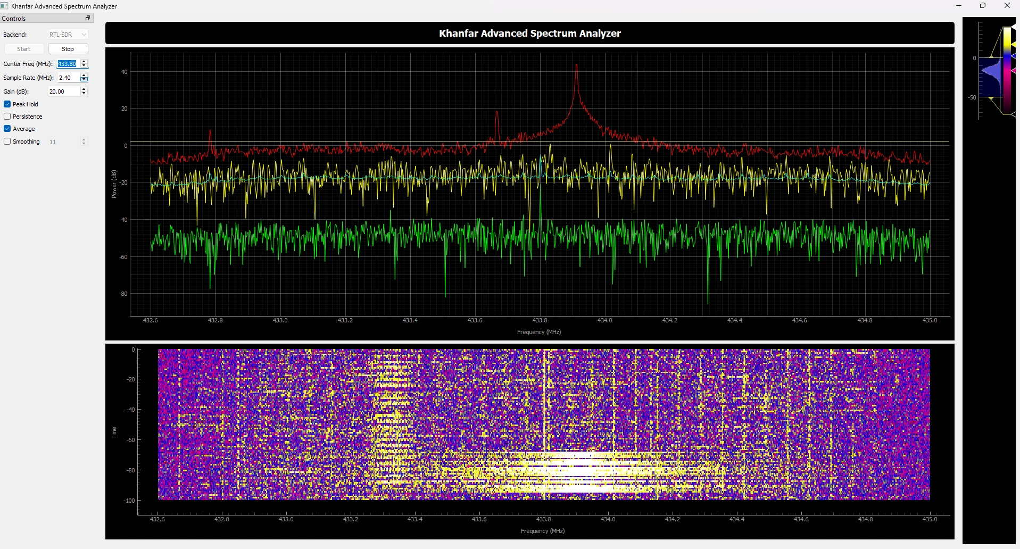Minimize the analyzer window
This screenshot has width=1020, height=549.
pyautogui.click(x=959, y=6)
